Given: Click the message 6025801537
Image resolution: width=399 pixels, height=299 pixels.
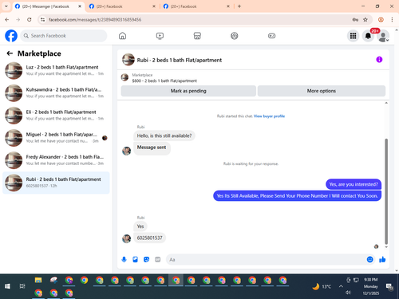Looking at the screenshot, I should tap(149, 238).
